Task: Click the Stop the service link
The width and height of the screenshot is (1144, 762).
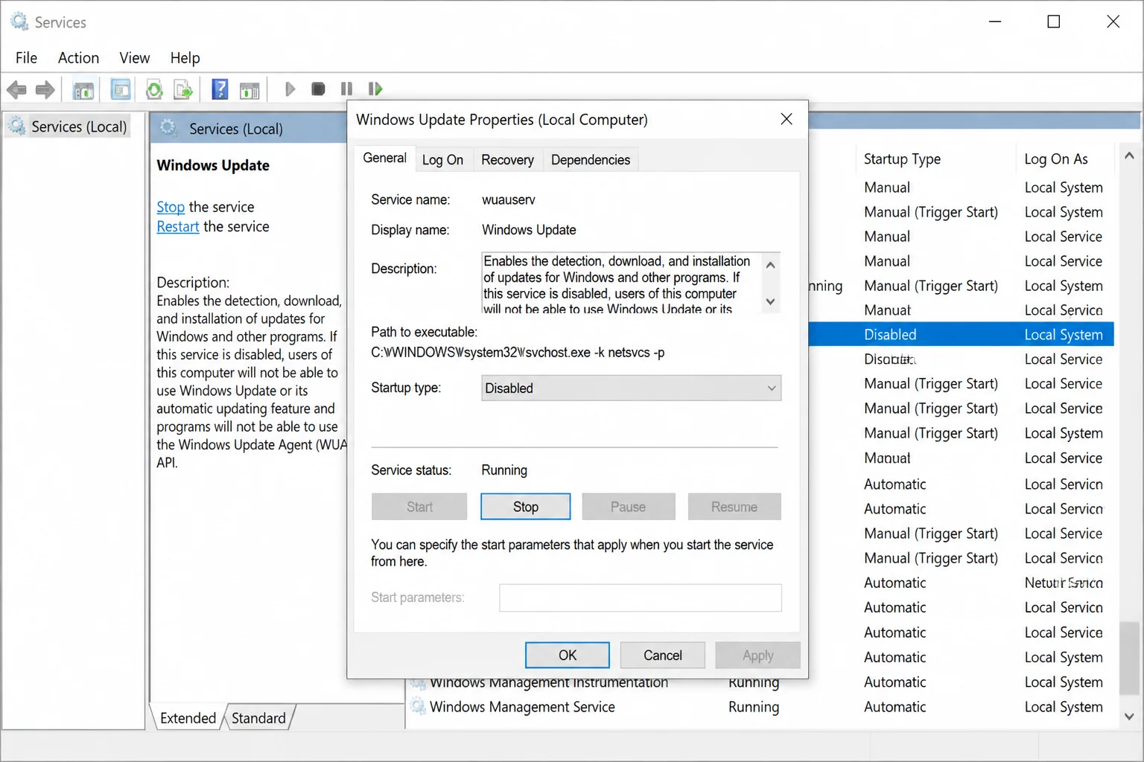Action: tap(171, 207)
